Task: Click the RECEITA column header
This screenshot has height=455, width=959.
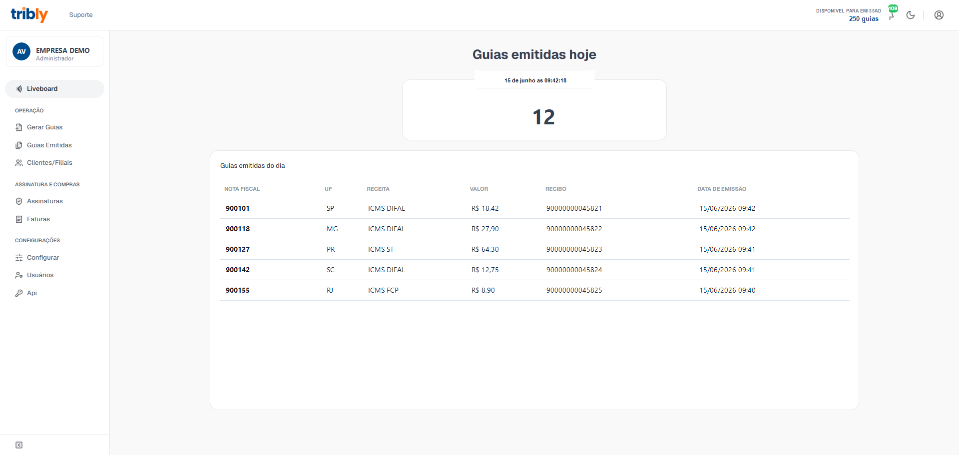Action: pos(378,189)
